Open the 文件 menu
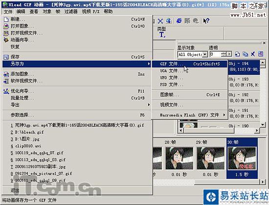This screenshot has width=269, height=205. click(x=8, y=12)
